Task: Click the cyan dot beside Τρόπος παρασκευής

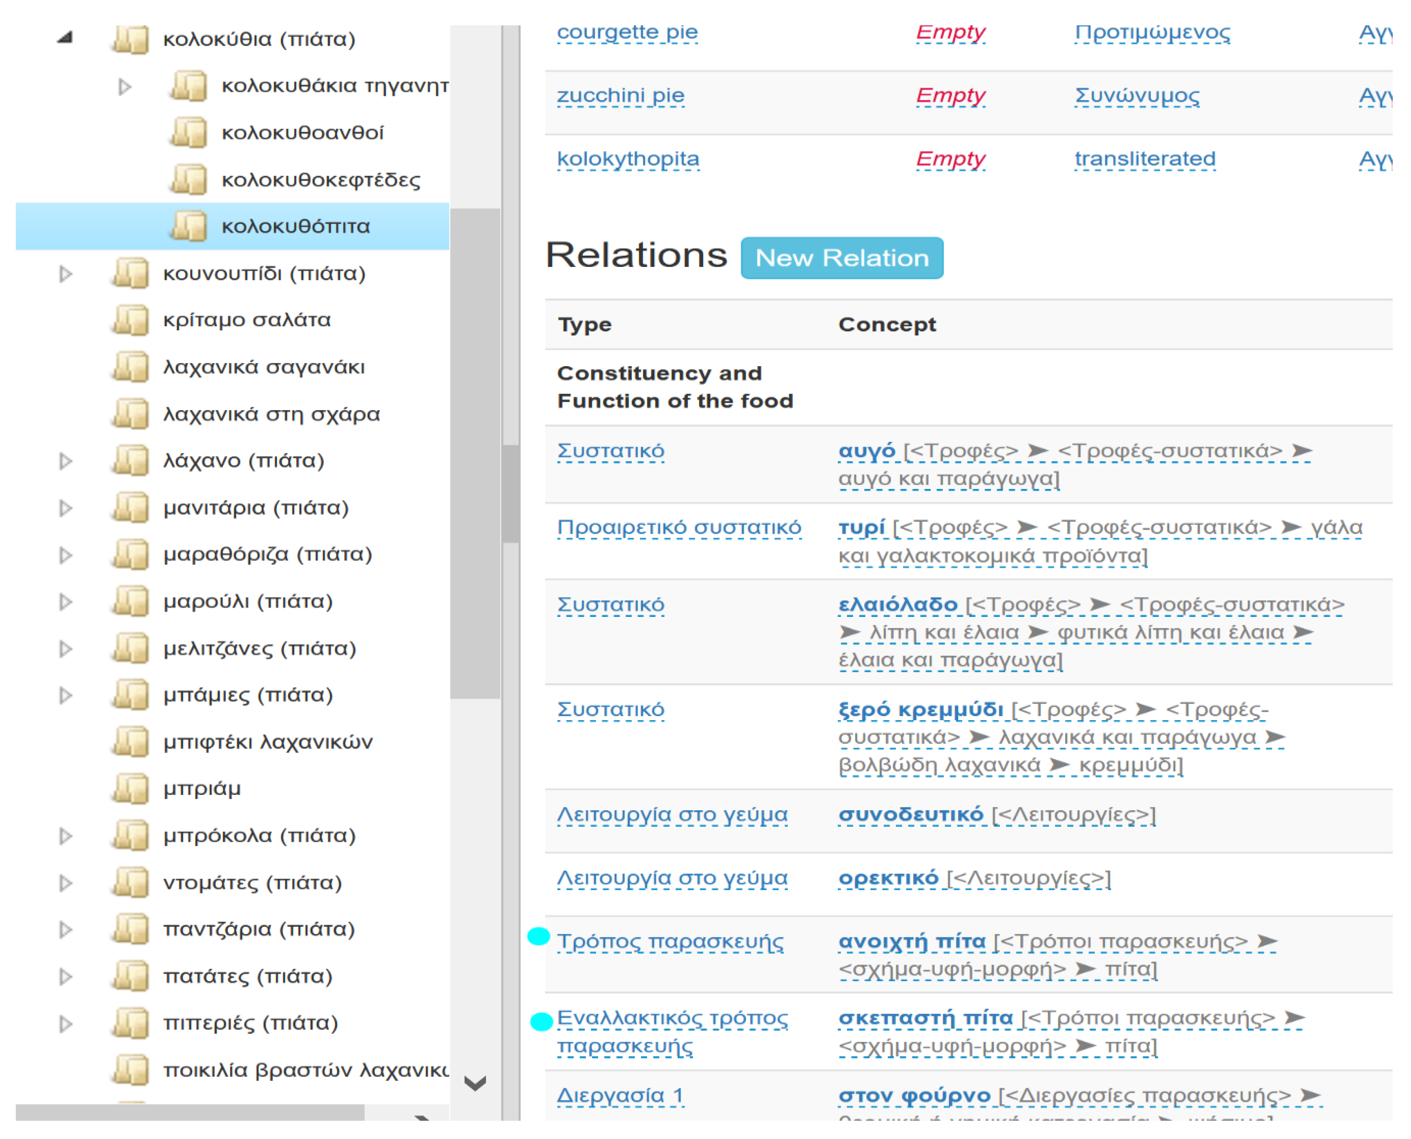Action: tap(538, 937)
